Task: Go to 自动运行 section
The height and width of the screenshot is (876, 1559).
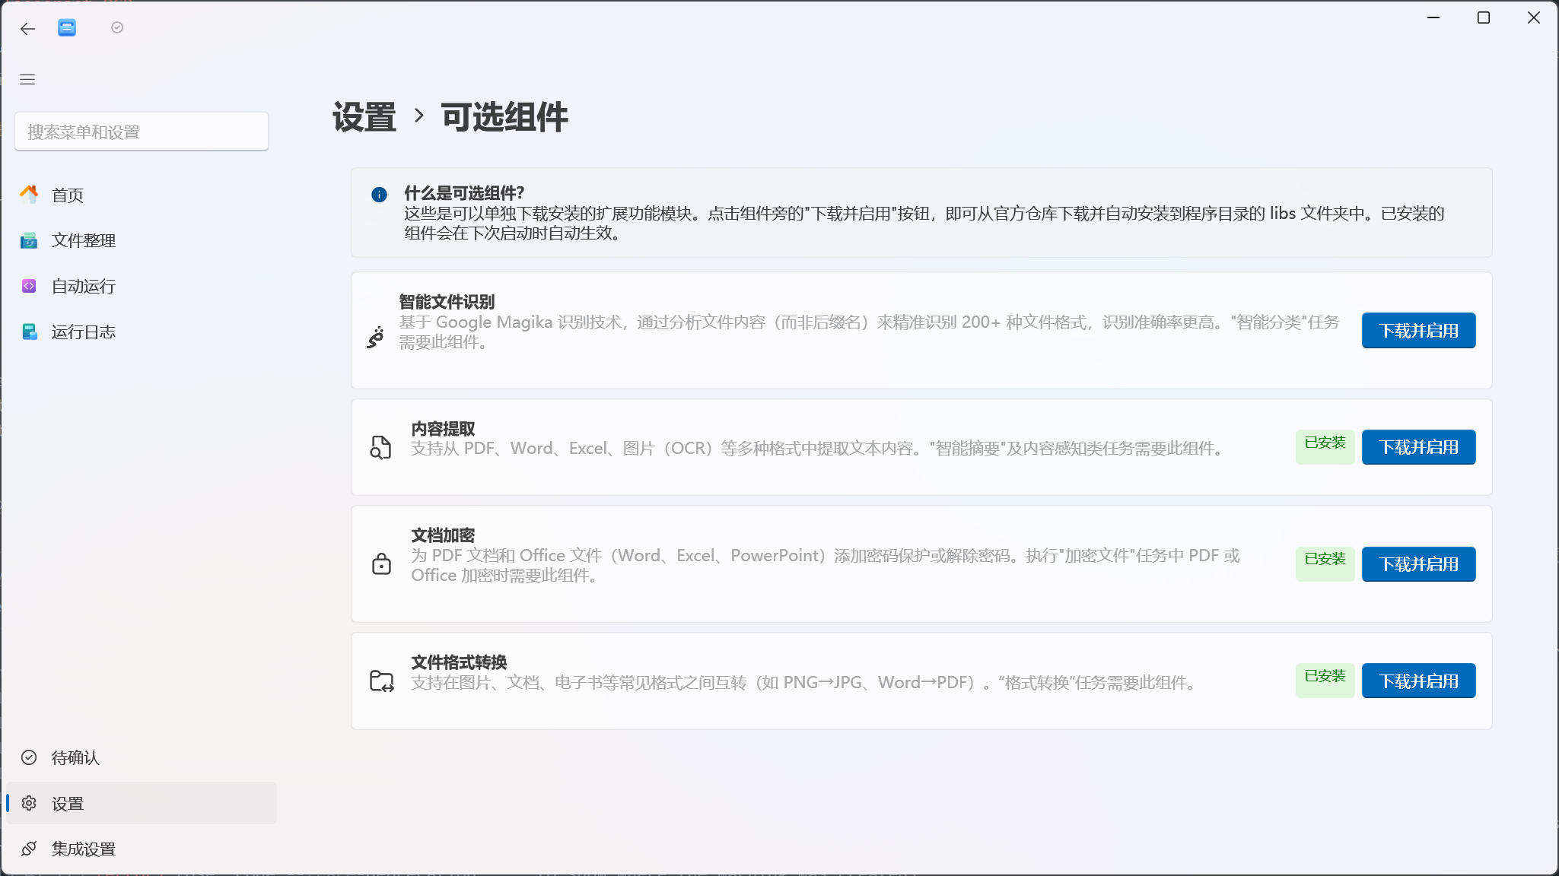Action: [x=142, y=286]
